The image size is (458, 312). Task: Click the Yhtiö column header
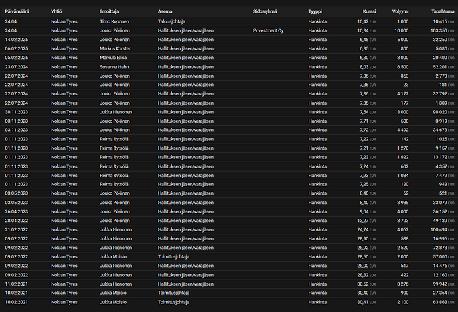tap(56, 11)
